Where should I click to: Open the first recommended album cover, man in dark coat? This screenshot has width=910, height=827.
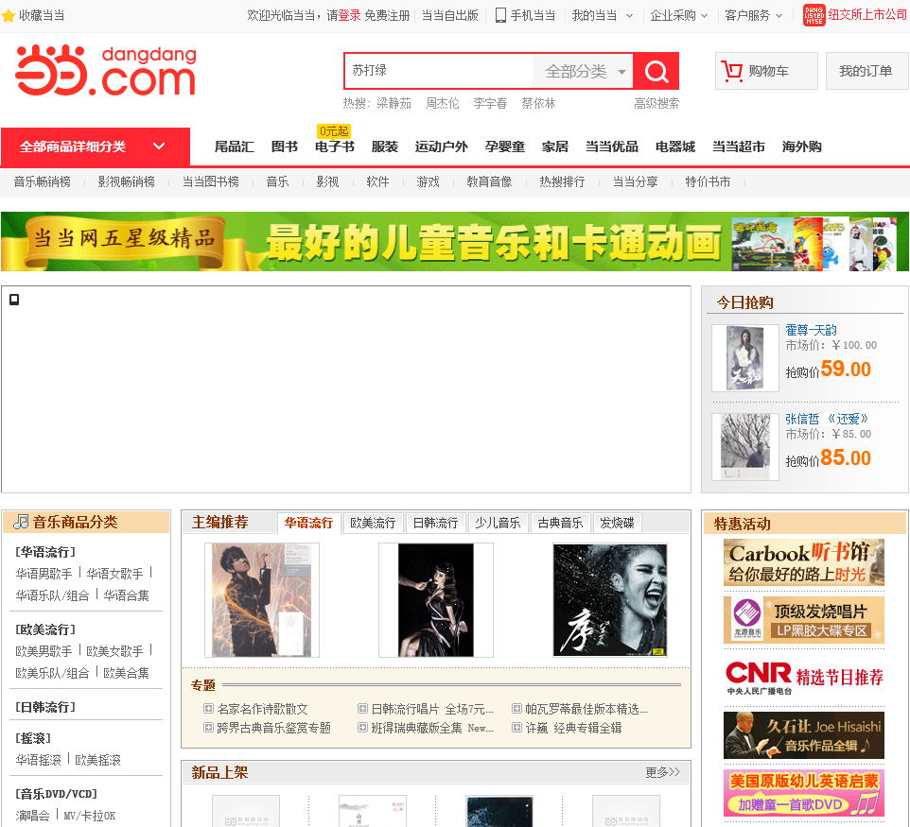coord(262,600)
